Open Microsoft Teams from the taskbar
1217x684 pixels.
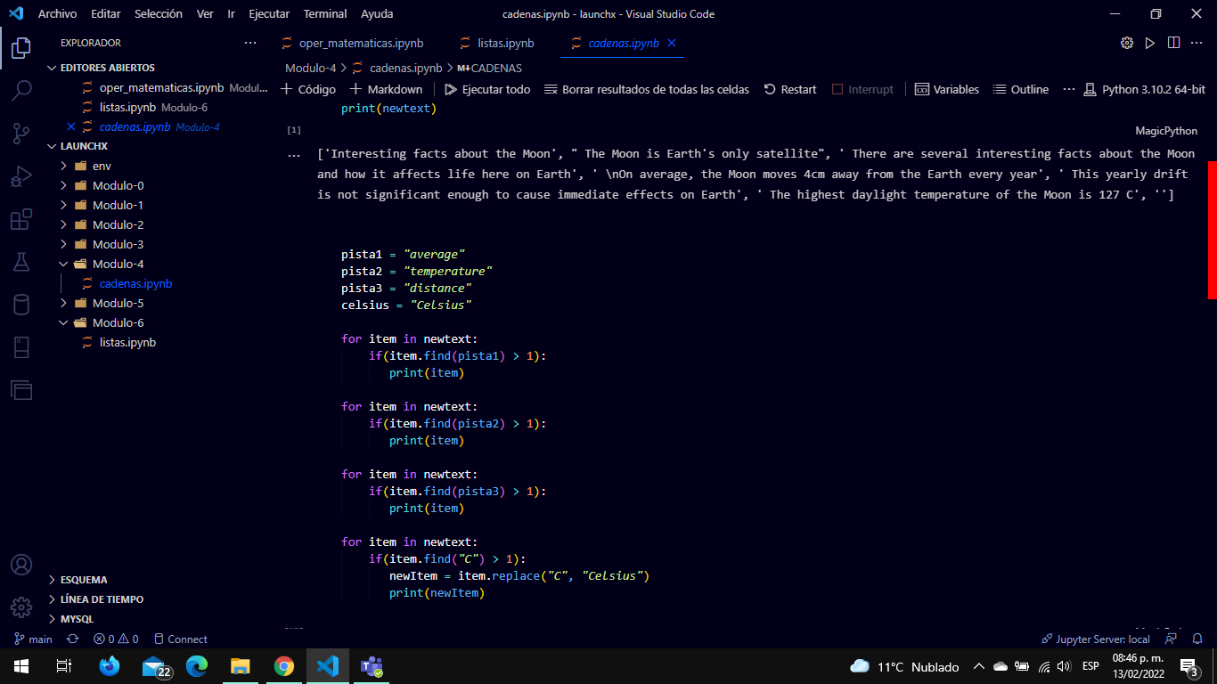pos(372,666)
